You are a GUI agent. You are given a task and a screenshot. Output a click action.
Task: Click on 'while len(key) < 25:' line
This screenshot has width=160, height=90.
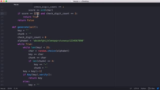(x=36, y=47)
